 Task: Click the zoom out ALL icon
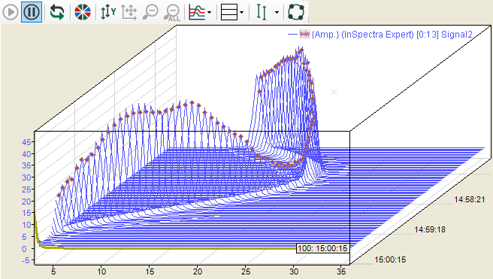(x=172, y=13)
